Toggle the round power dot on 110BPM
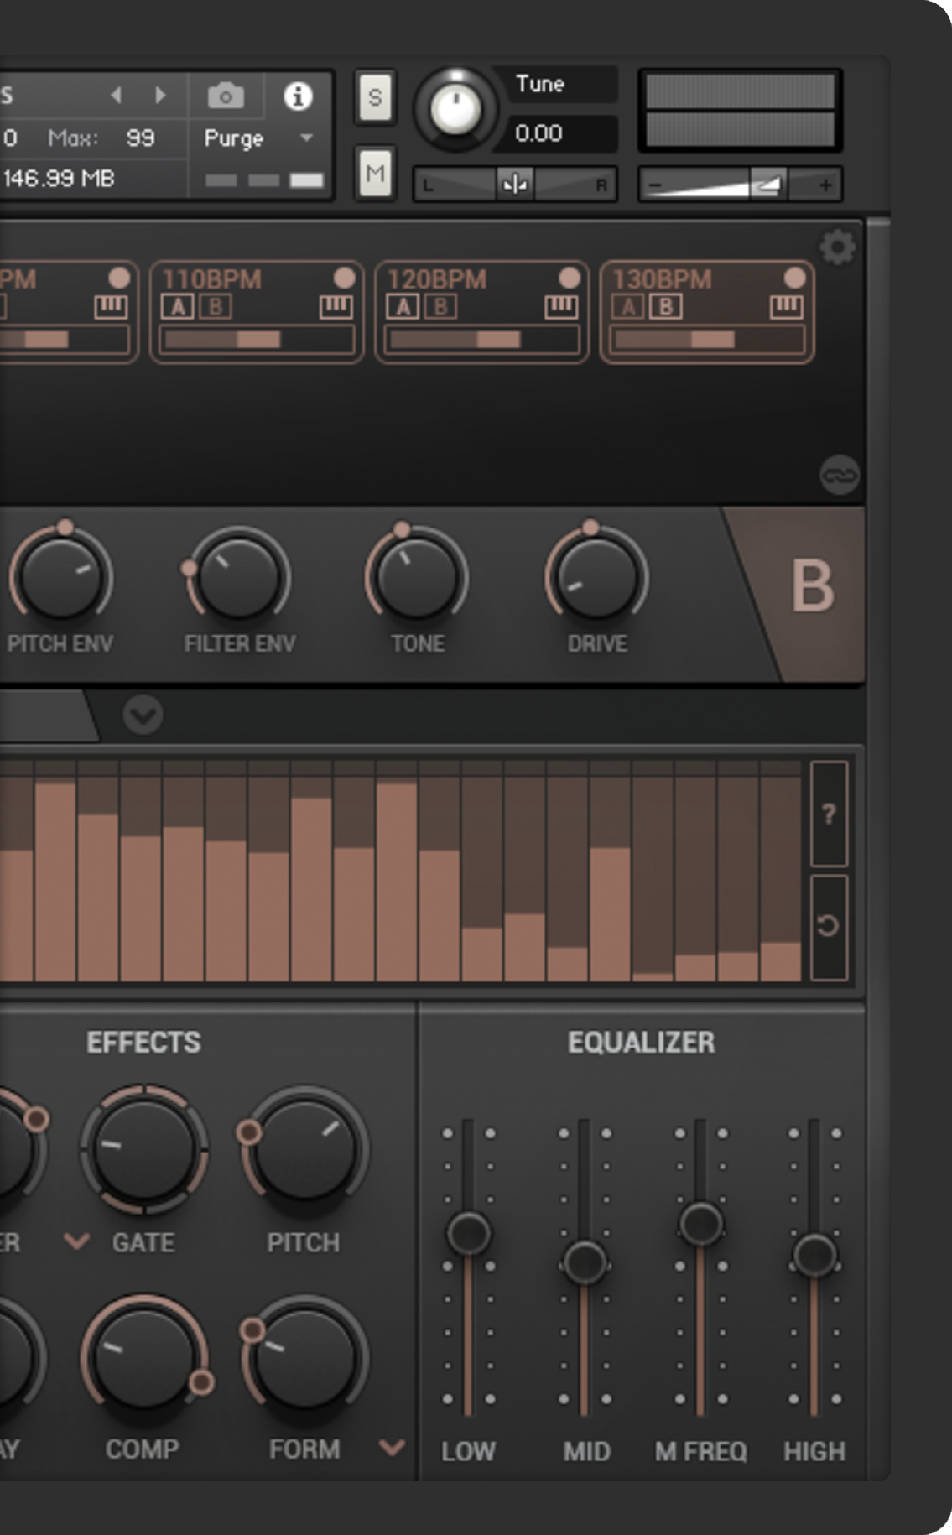Viewport: 952px width, 1535px height. pos(344,278)
